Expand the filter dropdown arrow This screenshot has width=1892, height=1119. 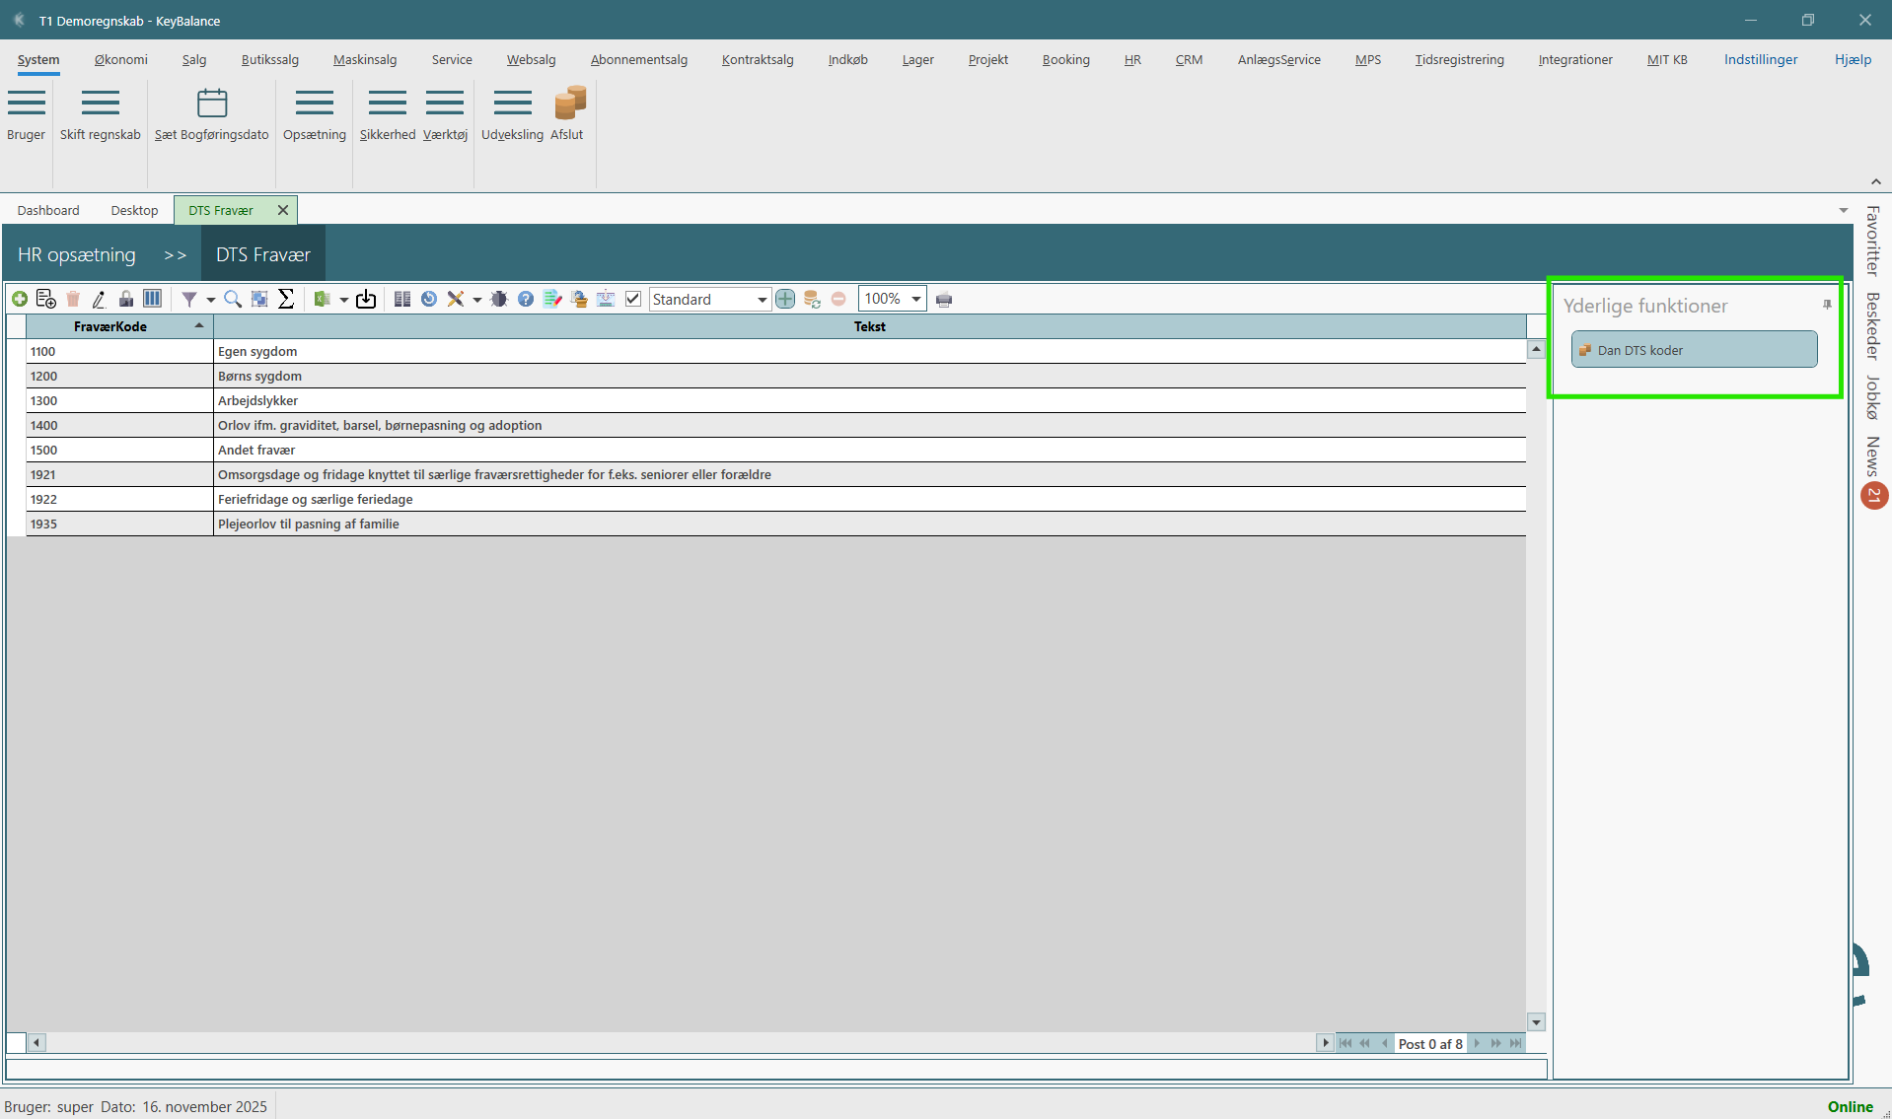(210, 300)
